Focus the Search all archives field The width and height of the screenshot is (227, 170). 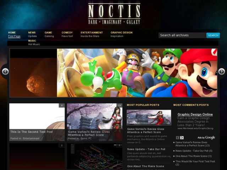tap(182, 35)
